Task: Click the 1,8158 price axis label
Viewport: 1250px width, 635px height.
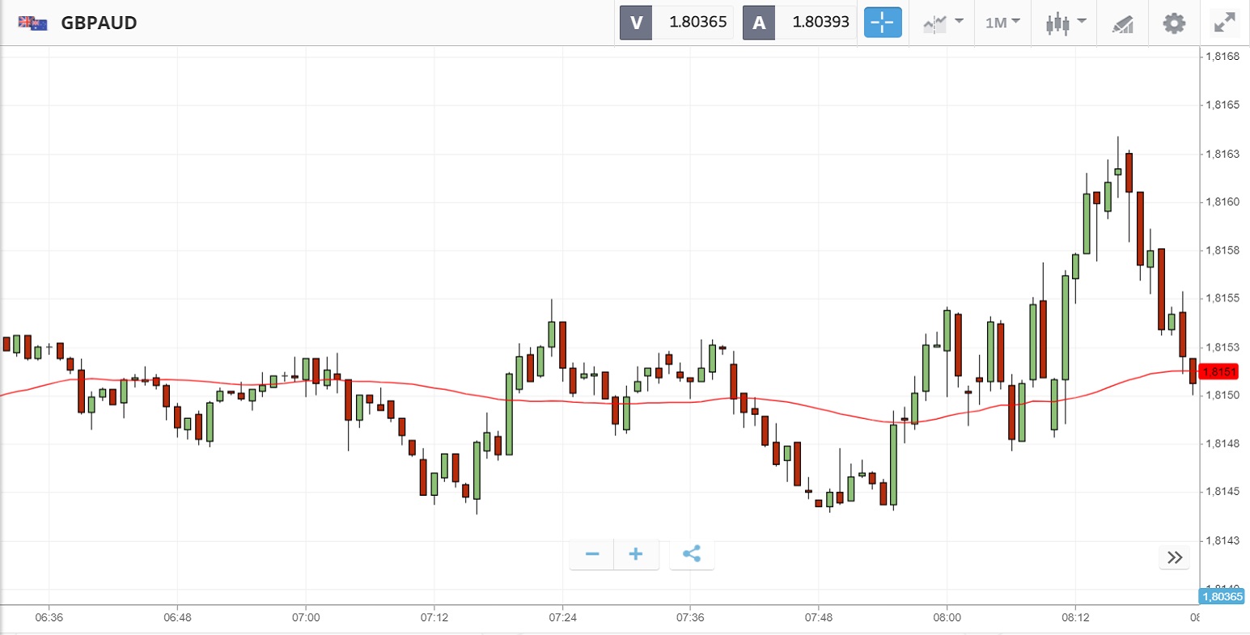Action: (1222, 250)
